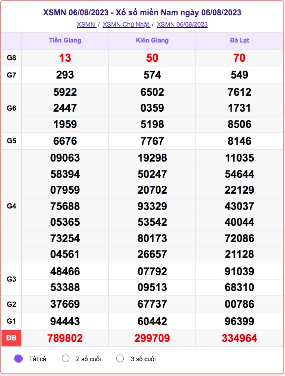Viewport: 285px width, 376px height.
Task: Click the Đà Lạt column header
Action: coord(239,41)
